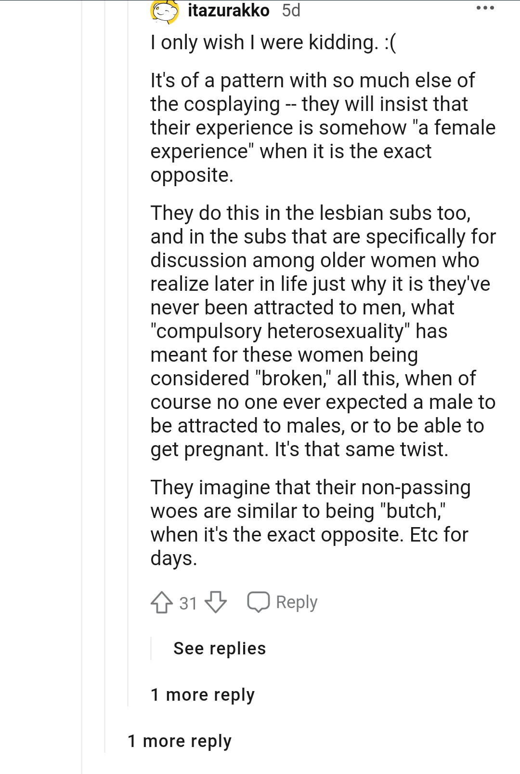This screenshot has height=774, width=520.
Task: Downvote itazurakko's comment
Action: [215, 602]
